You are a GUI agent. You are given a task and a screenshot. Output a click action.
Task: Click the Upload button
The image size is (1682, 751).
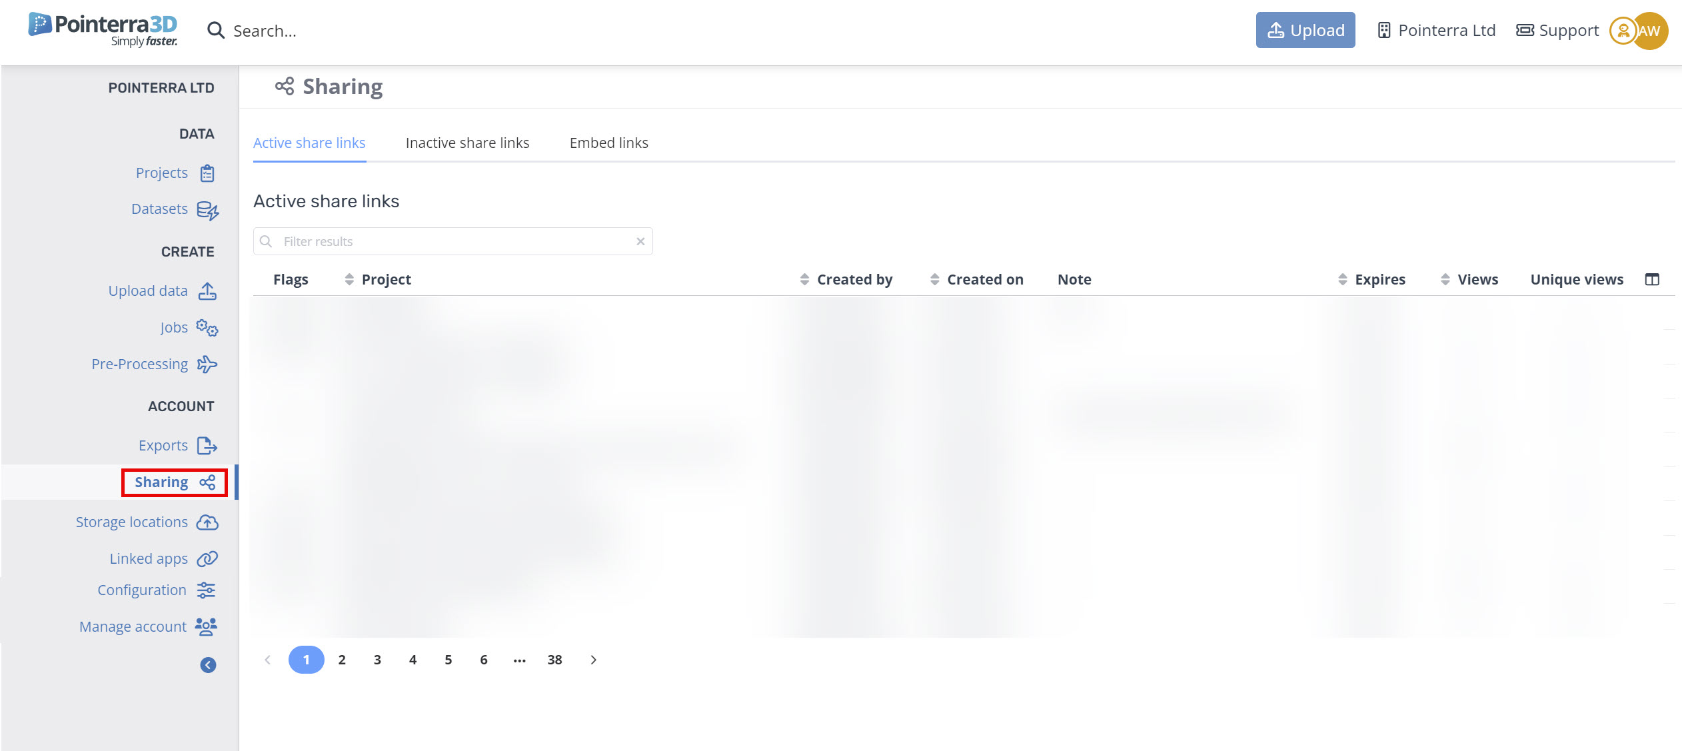pos(1305,31)
